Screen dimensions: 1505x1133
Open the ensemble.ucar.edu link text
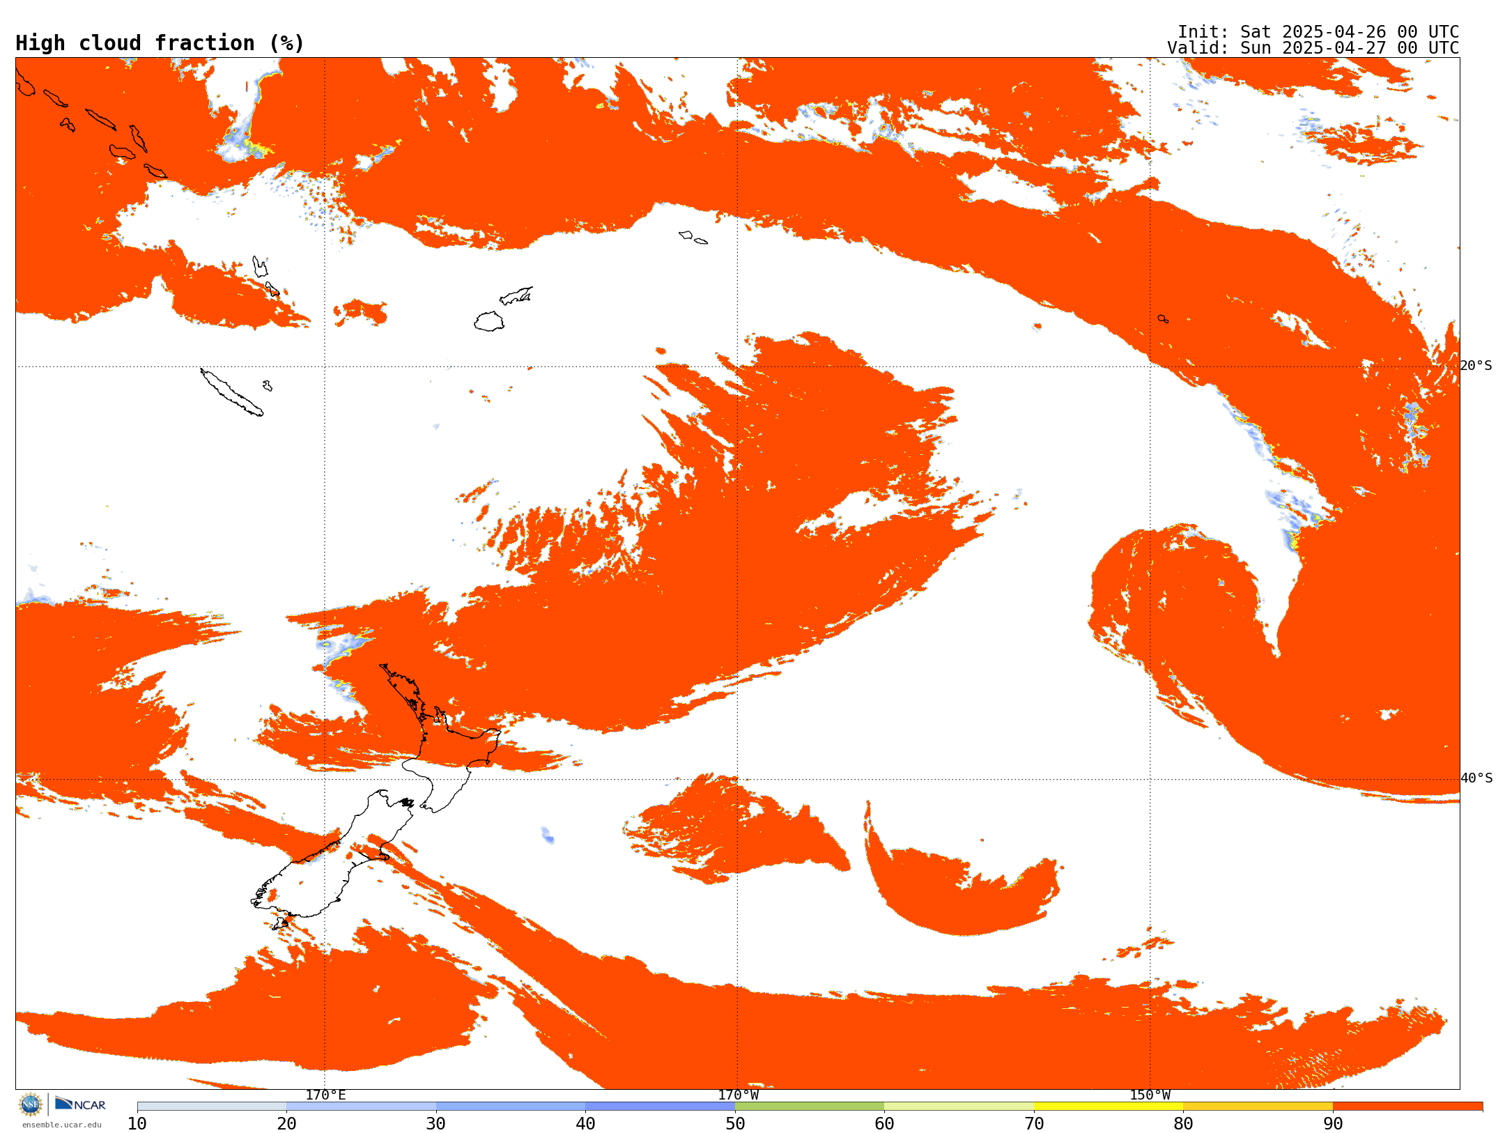coord(62,1125)
